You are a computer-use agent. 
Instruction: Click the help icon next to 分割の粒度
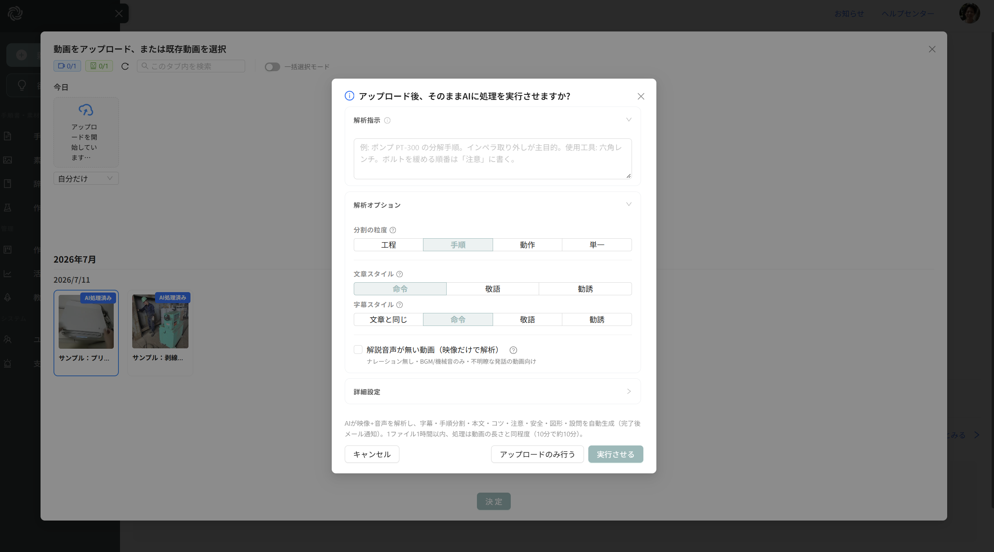pyautogui.click(x=393, y=230)
